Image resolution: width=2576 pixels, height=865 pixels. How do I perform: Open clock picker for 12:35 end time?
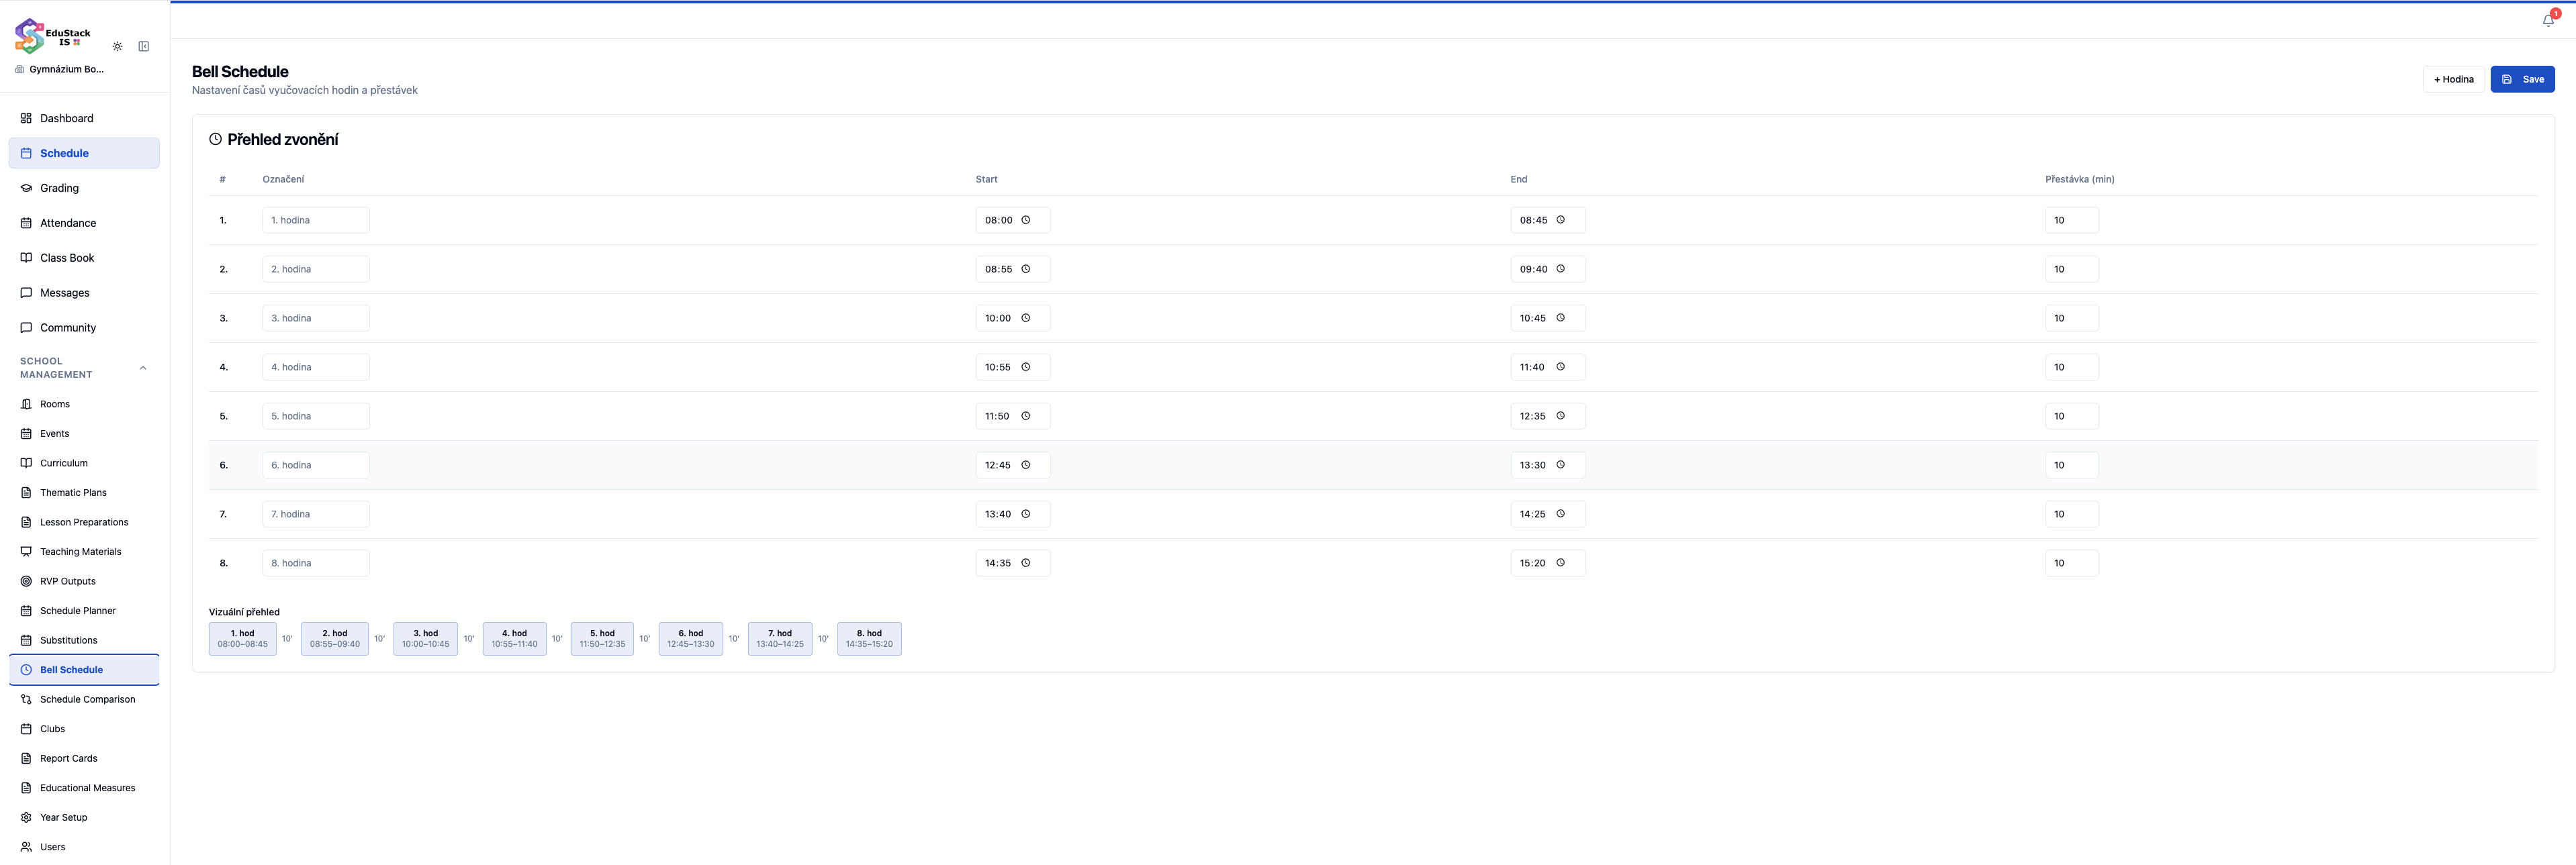click(x=1560, y=415)
